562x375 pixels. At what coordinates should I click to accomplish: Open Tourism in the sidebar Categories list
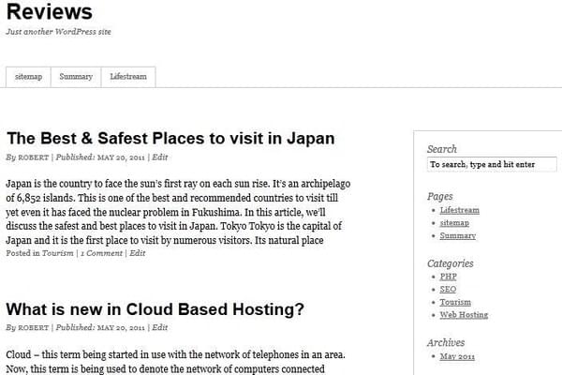[x=455, y=302]
